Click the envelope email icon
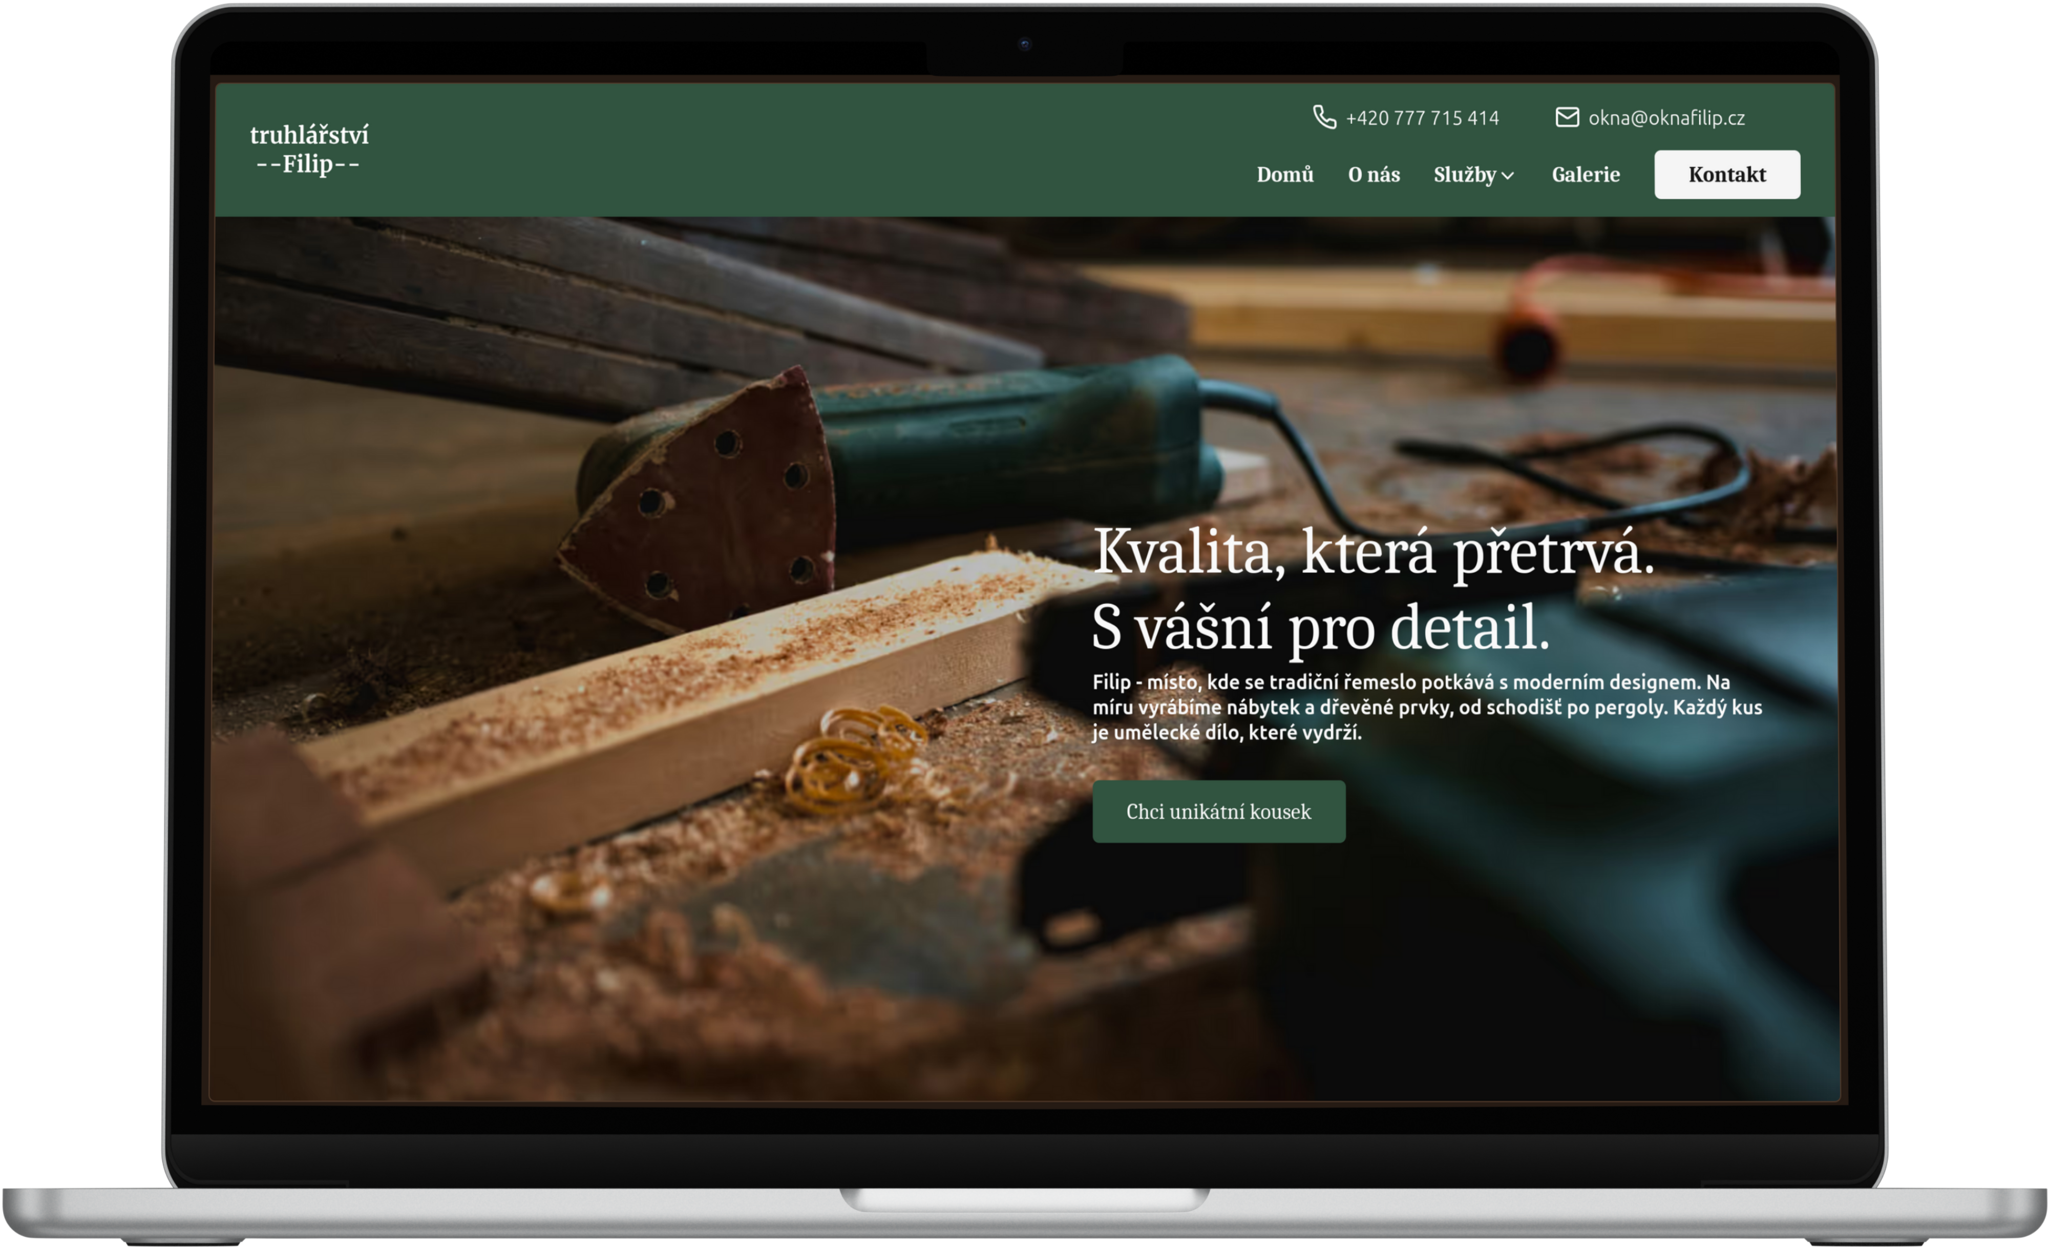The image size is (2048, 1247). [x=1567, y=117]
